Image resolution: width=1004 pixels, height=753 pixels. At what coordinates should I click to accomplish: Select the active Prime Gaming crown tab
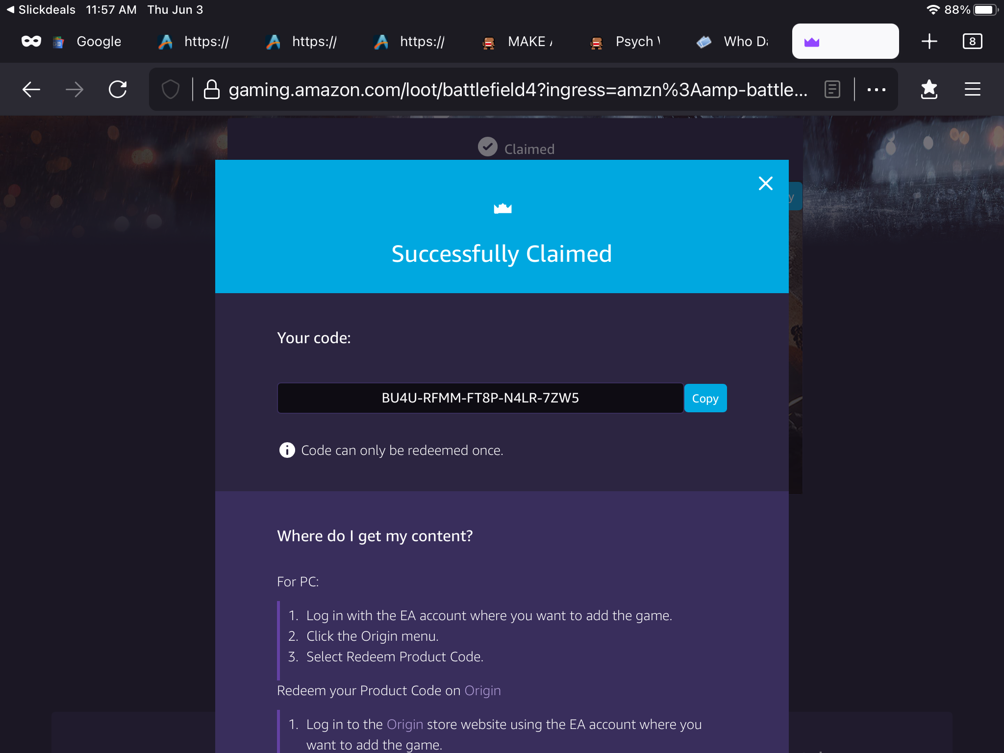[x=845, y=41]
